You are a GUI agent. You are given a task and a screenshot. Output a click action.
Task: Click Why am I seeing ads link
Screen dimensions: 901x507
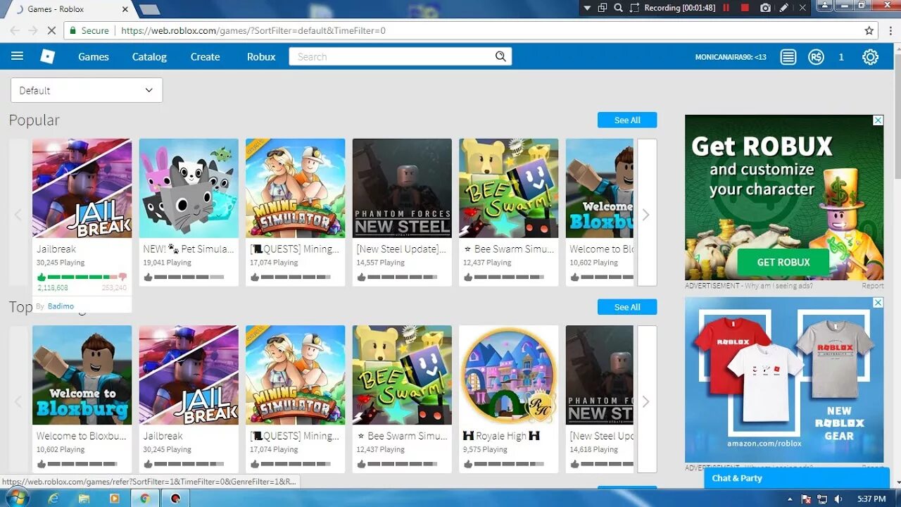click(778, 286)
